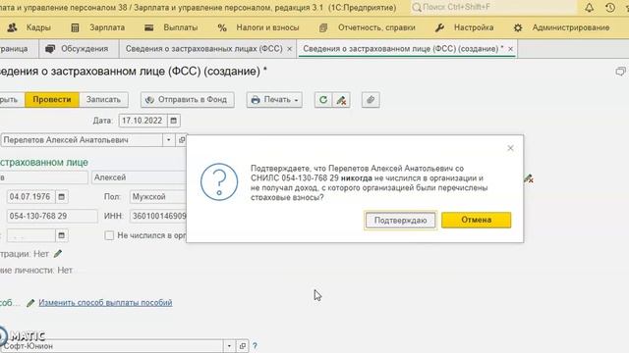Click the Провести button
The width and height of the screenshot is (629, 353).
point(52,100)
